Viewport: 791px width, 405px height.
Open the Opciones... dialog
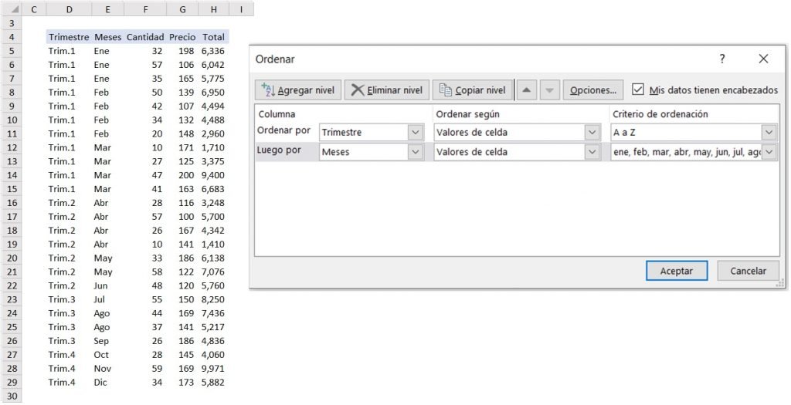[x=593, y=90]
